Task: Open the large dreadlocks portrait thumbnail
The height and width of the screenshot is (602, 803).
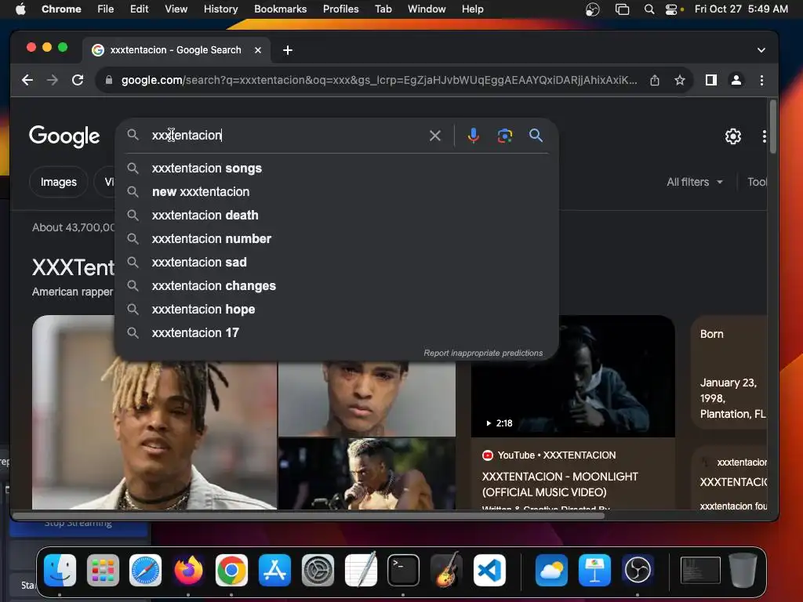Action: coord(154,412)
